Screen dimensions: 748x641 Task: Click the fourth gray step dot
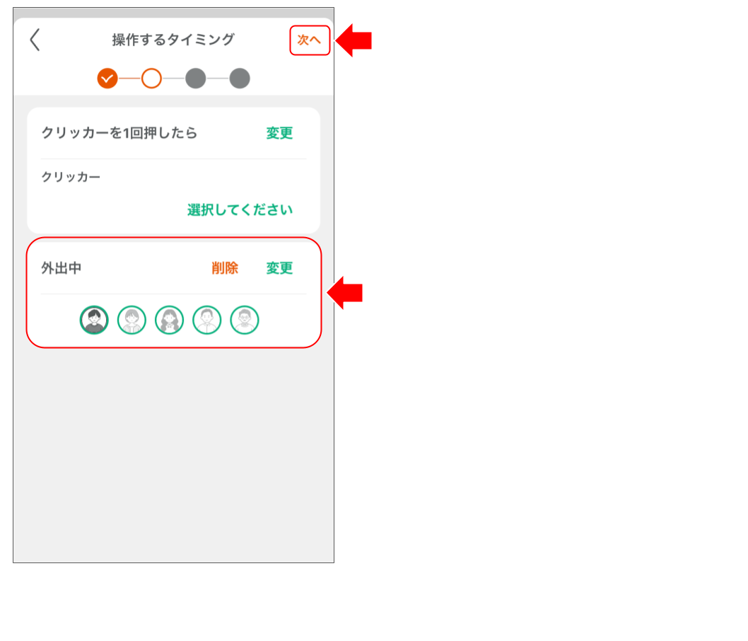pos(240,78)
